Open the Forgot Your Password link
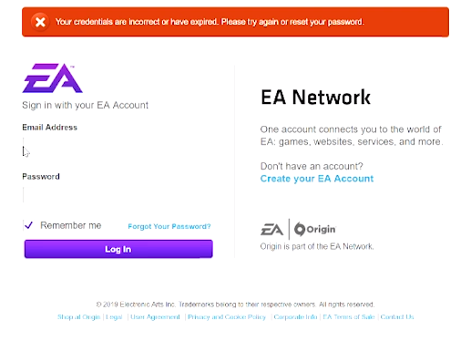The height and width of the screenshot is (341, 471). pyautogui.click(x=169, y=226)
